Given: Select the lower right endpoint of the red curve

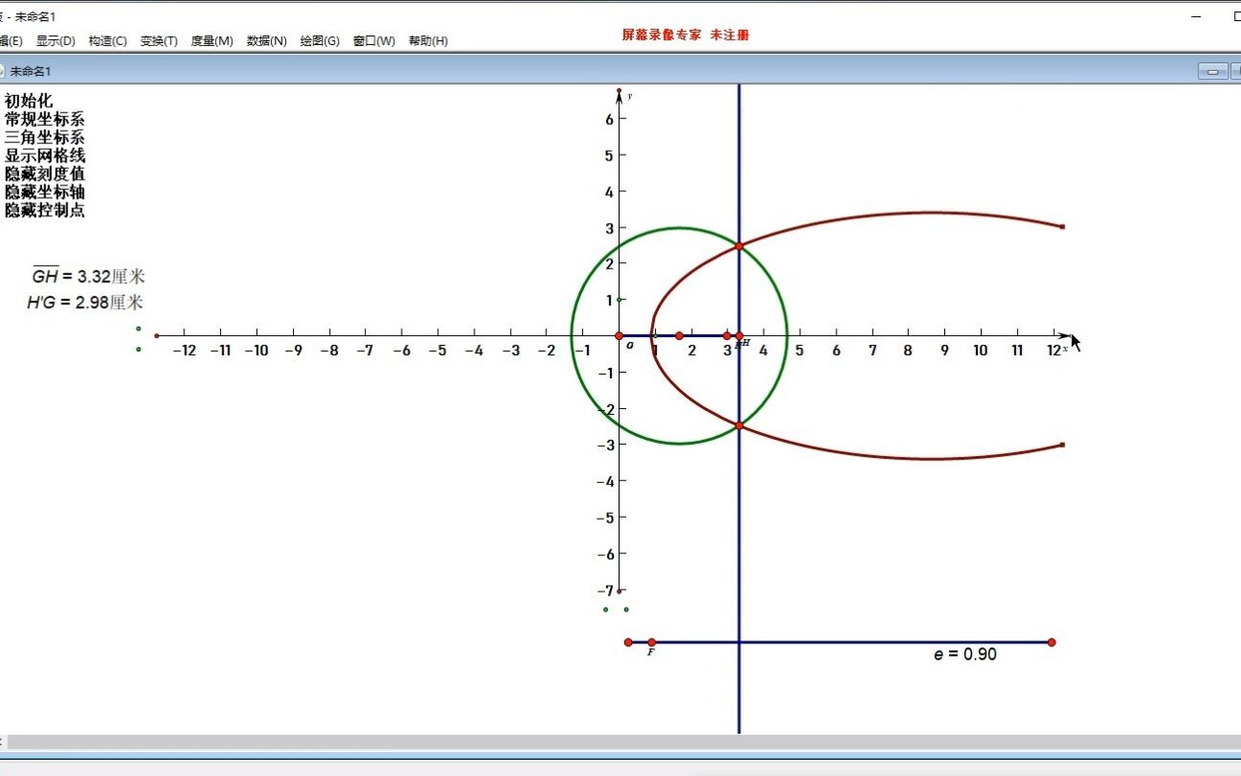Looking at the screenshot, I should point(1062,445).
